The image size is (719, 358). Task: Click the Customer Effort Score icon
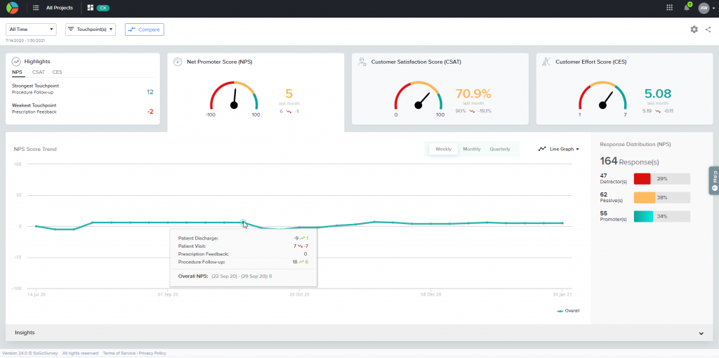pyautogui.click(x=546, y=62)
